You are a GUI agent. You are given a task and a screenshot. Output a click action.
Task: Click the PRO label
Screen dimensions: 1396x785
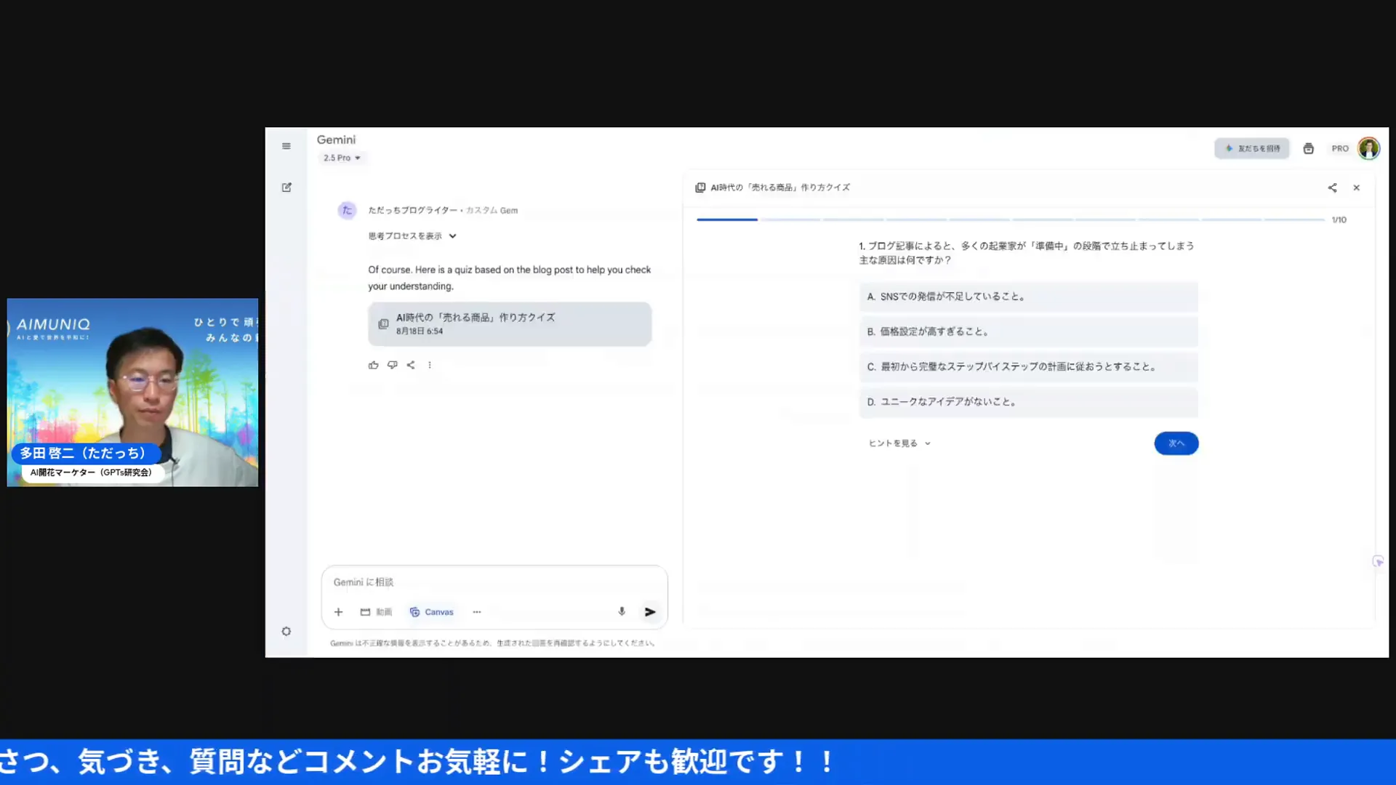[1339, 148]
